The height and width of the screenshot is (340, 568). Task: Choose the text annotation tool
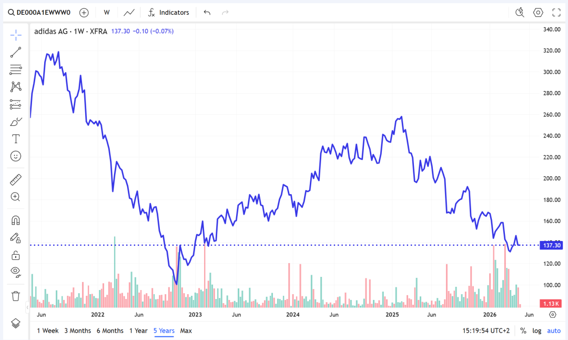(x=16, y=139)
